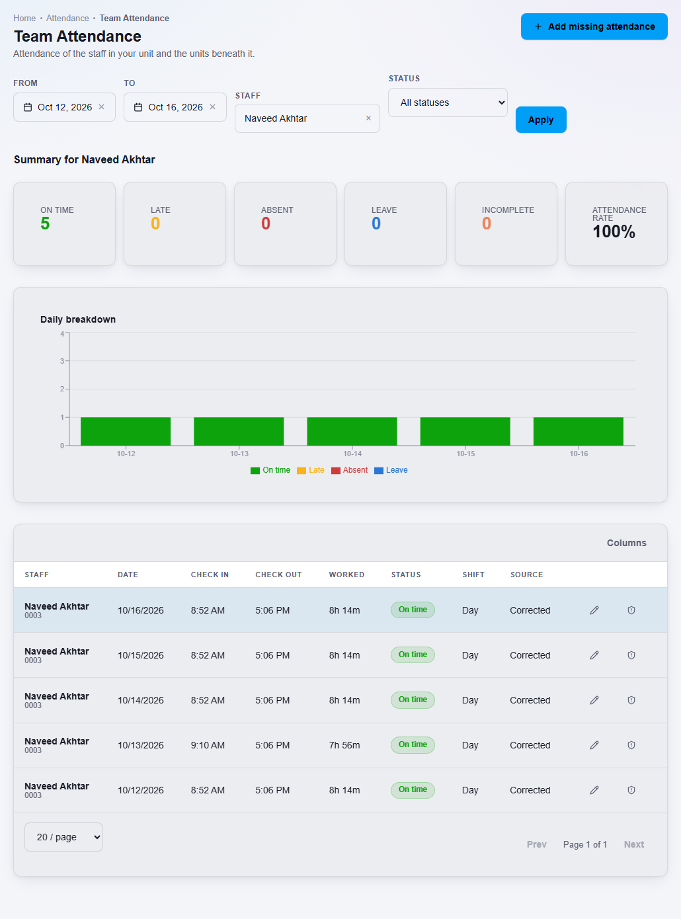Change the 20 / page size dropdown
Screen dimensions: 681x919
[x=63, y=837]
